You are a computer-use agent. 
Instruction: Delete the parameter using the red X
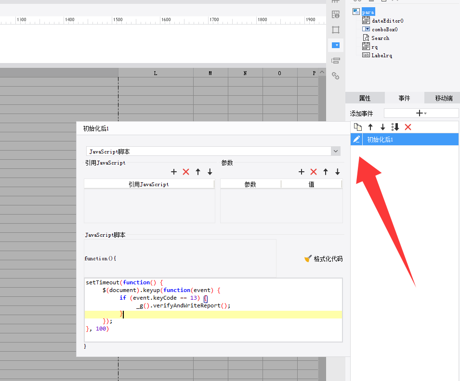coord(313,172)
